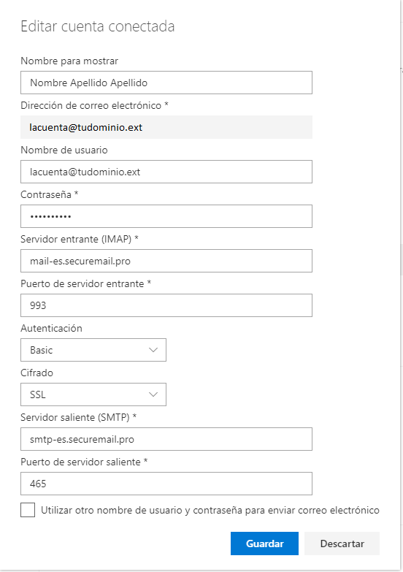Select the outgoing port field showing 465
The image size is (403, 572).
point(166,484)
